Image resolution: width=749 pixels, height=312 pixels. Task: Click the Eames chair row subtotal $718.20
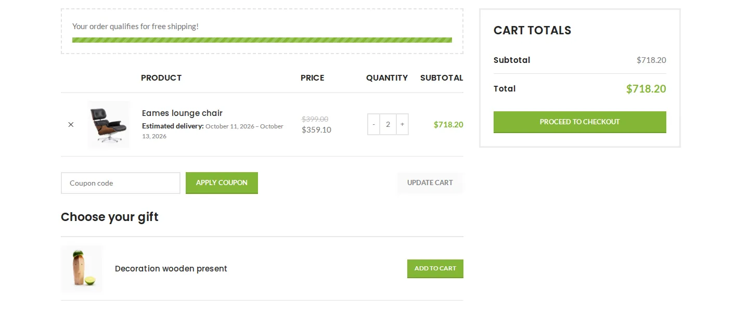tap(448, 124)
